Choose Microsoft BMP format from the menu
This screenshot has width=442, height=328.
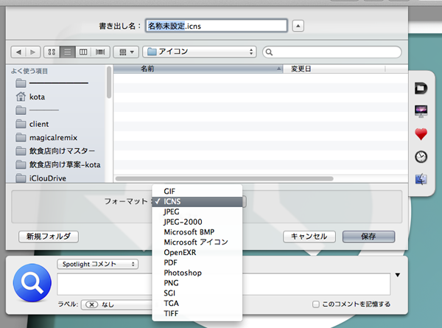click(197, 232)
